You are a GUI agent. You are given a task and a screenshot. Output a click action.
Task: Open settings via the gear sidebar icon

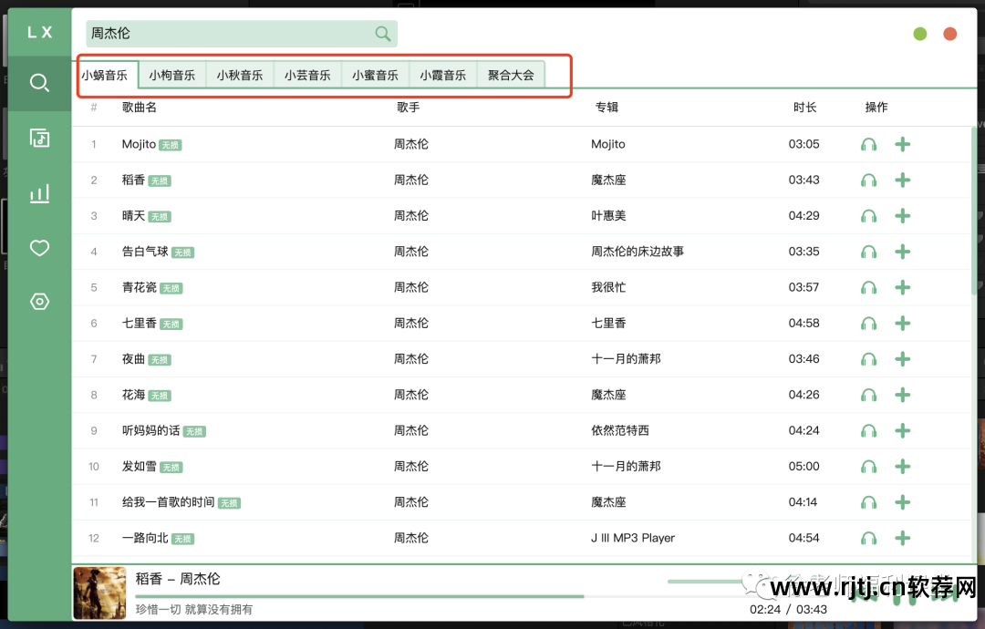39,301
